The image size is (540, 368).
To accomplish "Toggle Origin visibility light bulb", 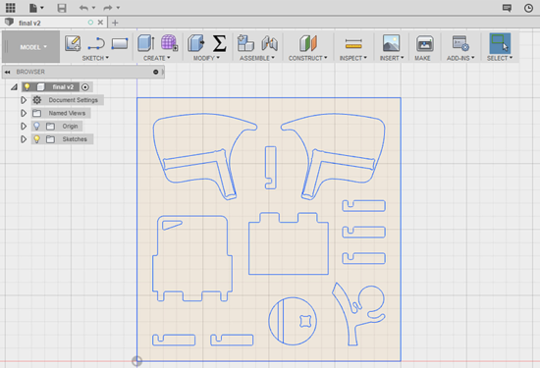I will (x=36, y=126).
